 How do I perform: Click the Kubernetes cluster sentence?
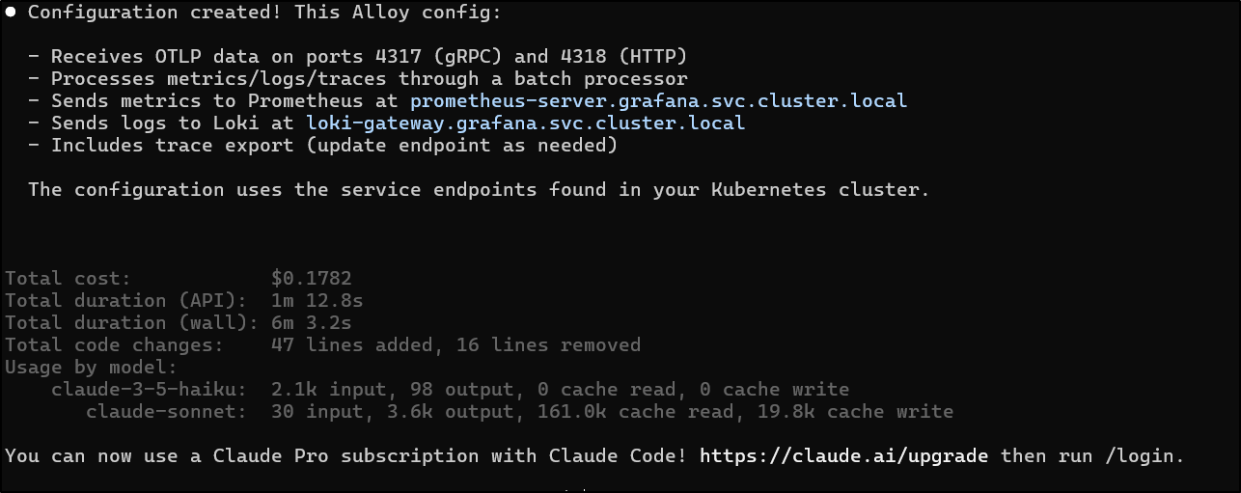click(x=479, y=189)
